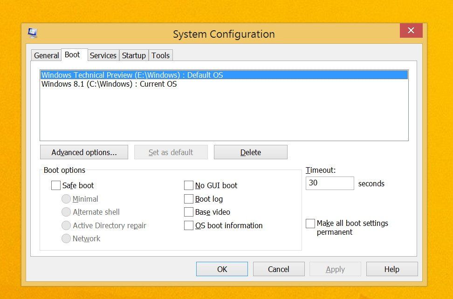Open Advanced options dialog
The width and height of the screenshot is (453, 299).
84,152
